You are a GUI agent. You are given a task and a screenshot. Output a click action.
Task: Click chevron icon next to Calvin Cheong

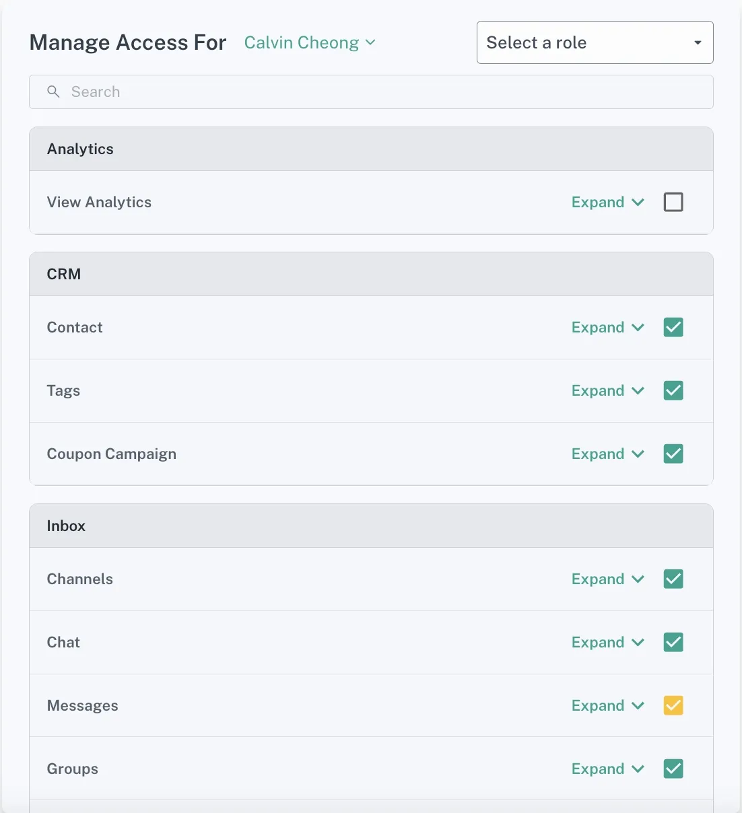(370, 42)
